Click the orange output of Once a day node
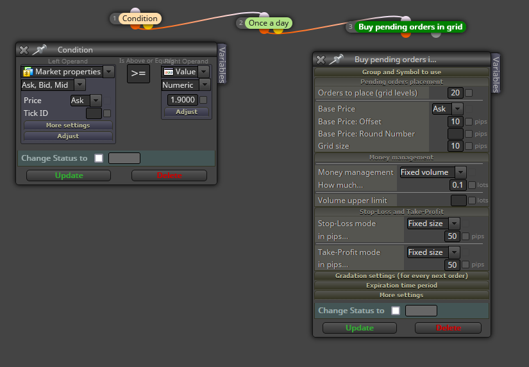The height and width of the screenshot is (367, 529). (x=264, y=31)
